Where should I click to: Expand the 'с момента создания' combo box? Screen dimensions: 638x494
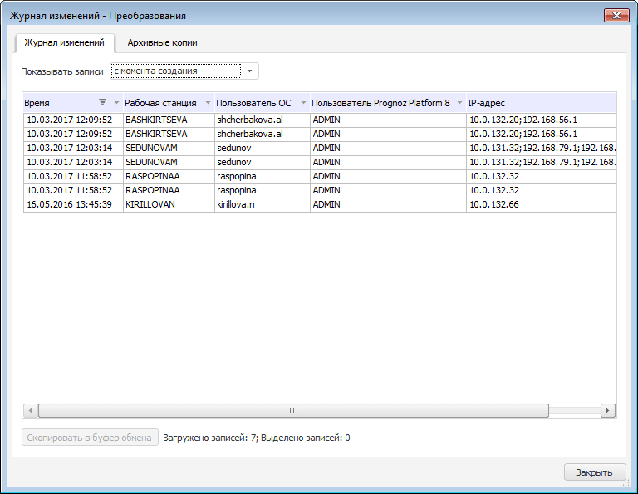[251, 71]
